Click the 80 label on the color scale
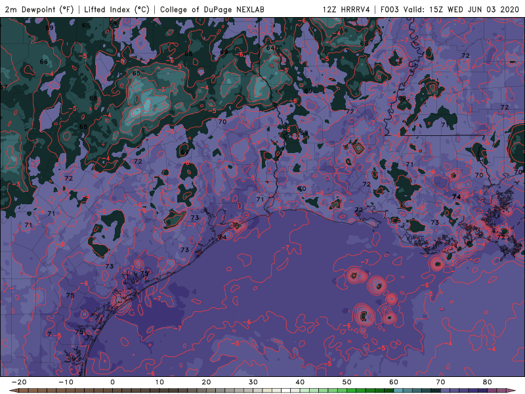Screen dimensions: 525x394 click(x=488, y=382)
